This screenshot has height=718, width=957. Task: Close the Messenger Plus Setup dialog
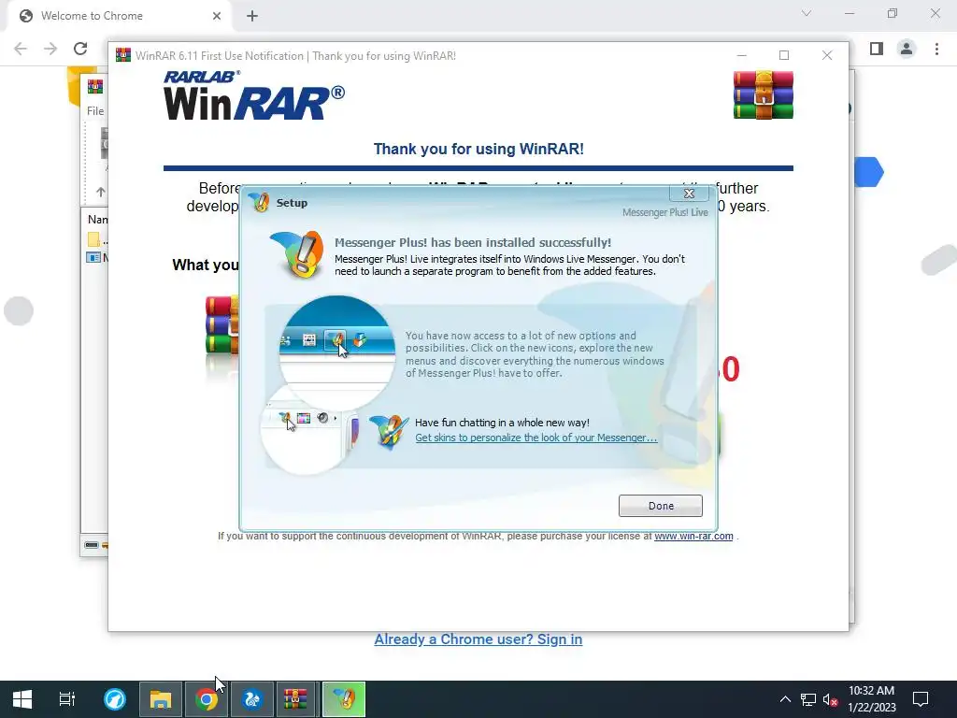pyautogui.click(x=689, y=194)
